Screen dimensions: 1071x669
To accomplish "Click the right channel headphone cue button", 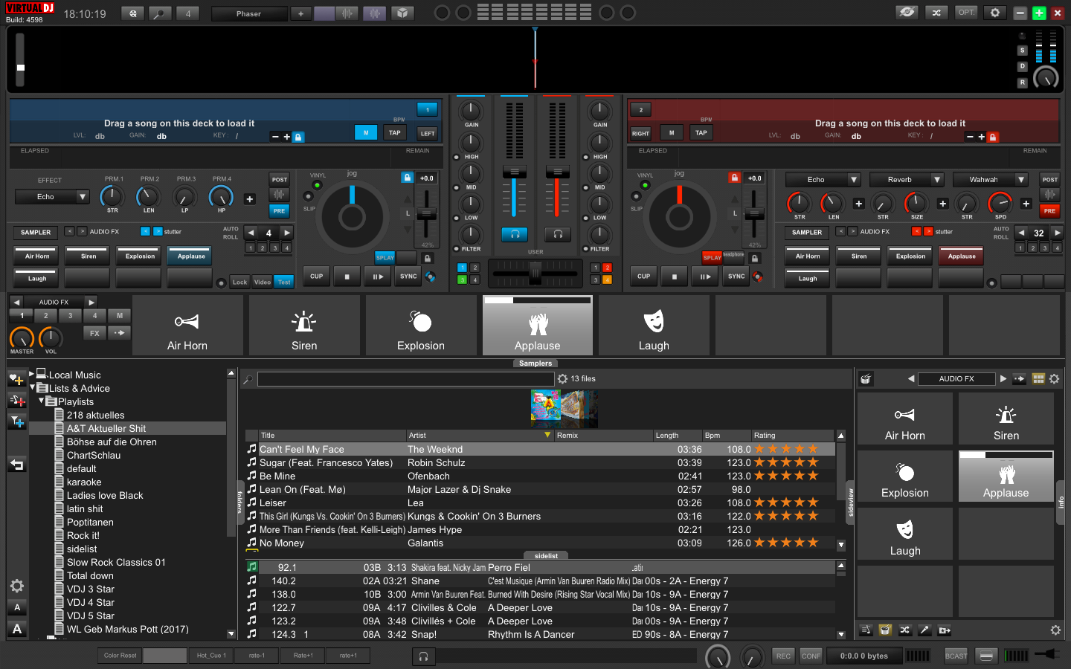I will (x=557, y=234).
